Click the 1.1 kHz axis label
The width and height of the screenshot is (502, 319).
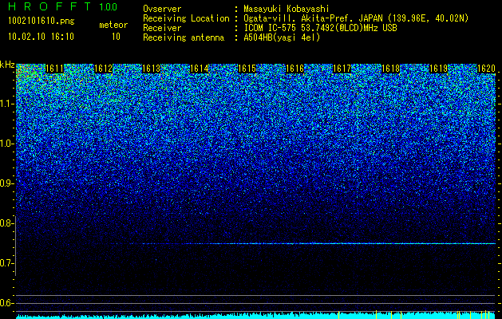tap(6, 104)
